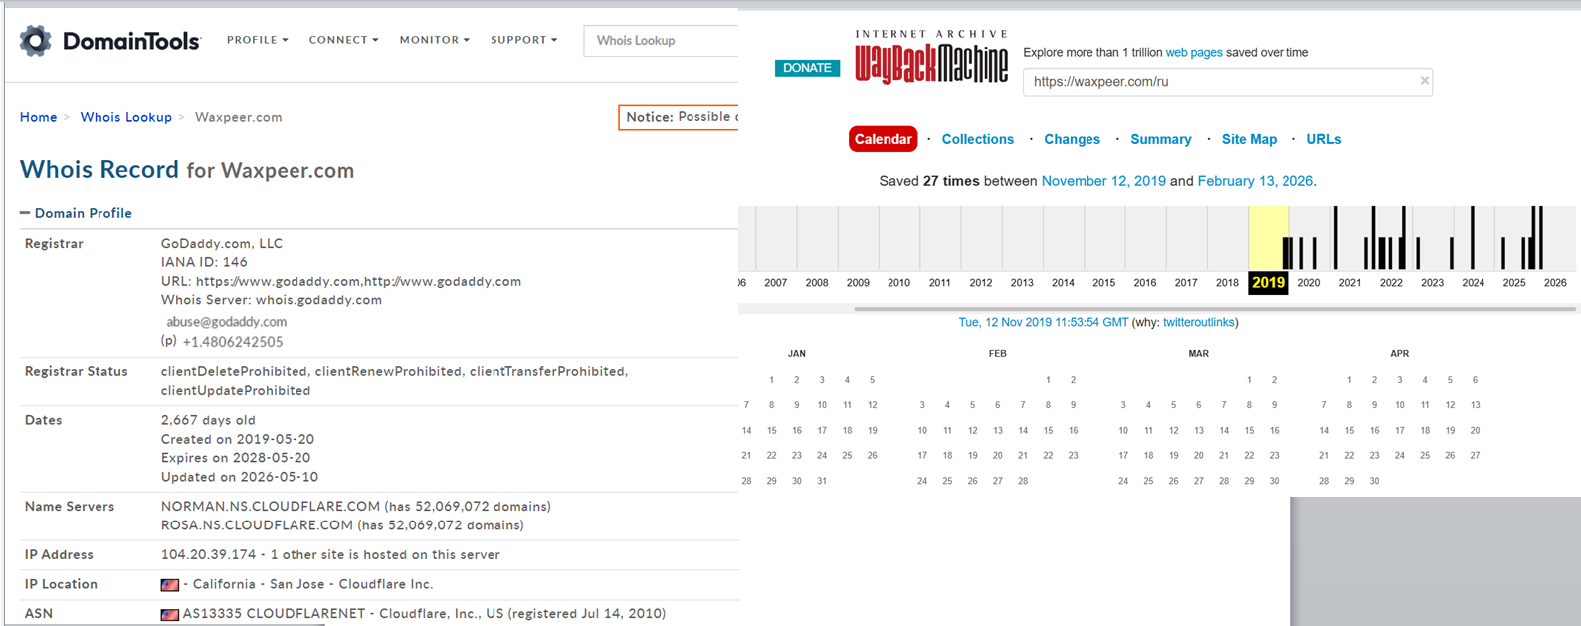Click the JAN month heading
Image resolution: width=1581 pixels, height=626 pixels.
pyautogui.click(x=796, y=354)
